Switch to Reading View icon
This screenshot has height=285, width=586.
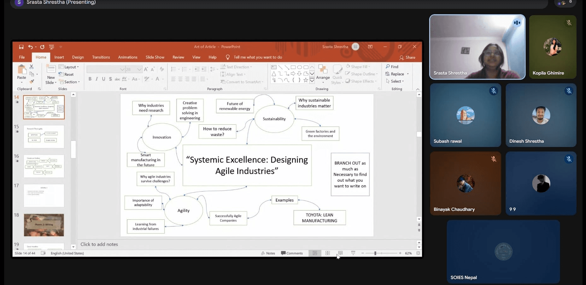[x=340, y=253]
